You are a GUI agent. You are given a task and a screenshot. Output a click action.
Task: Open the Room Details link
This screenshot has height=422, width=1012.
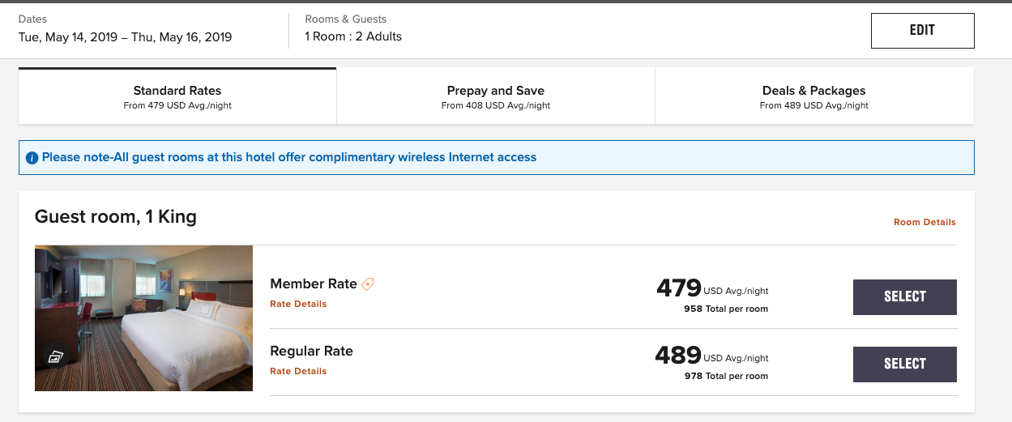pos(924,222)
